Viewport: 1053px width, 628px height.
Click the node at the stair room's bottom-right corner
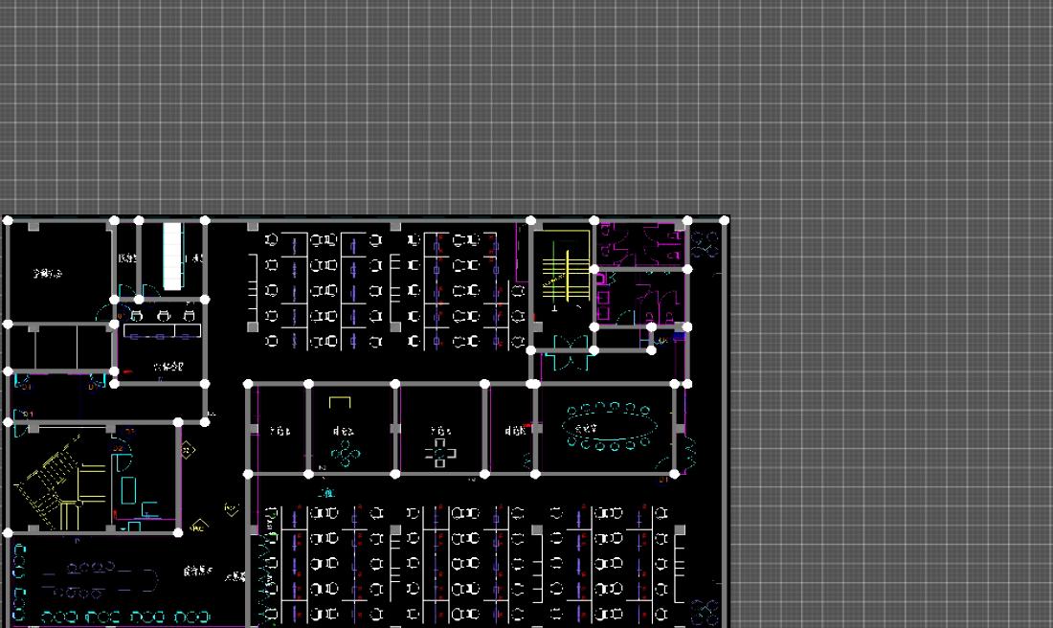coord(178,532)
